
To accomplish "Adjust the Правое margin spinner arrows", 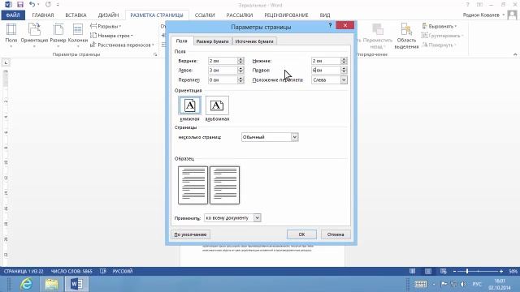I will [x=344, y=71].
